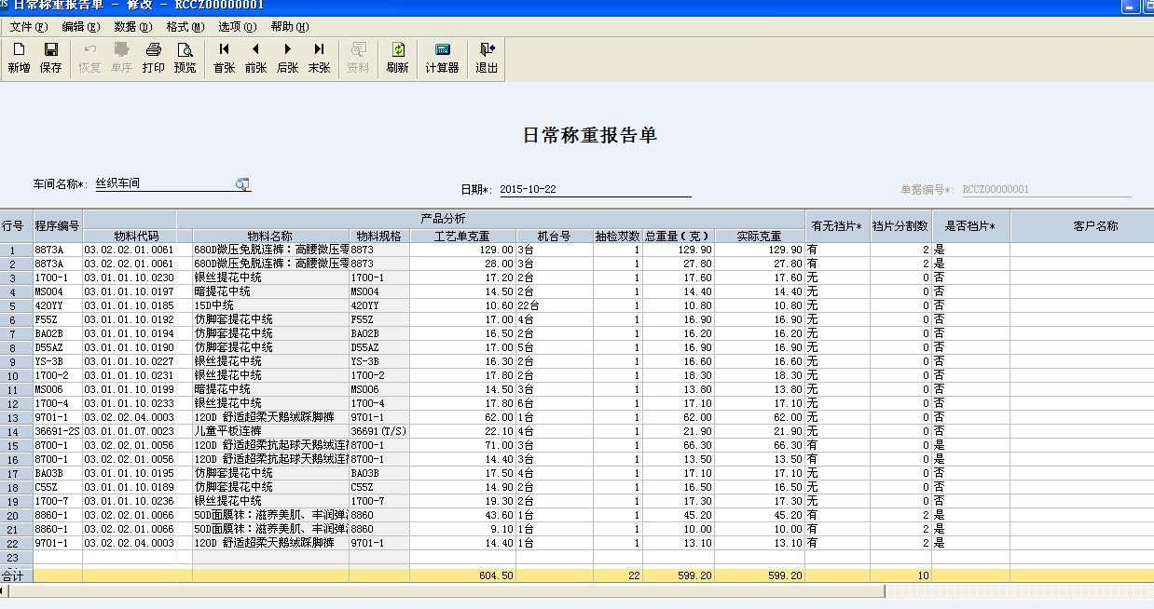Click the 合计 totals row label

click(17, 576)
